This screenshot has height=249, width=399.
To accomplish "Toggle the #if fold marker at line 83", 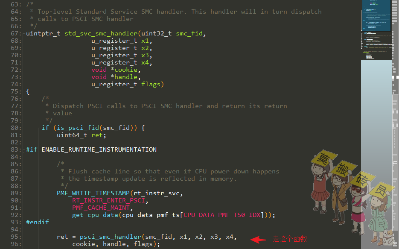I will pos(23,150).
